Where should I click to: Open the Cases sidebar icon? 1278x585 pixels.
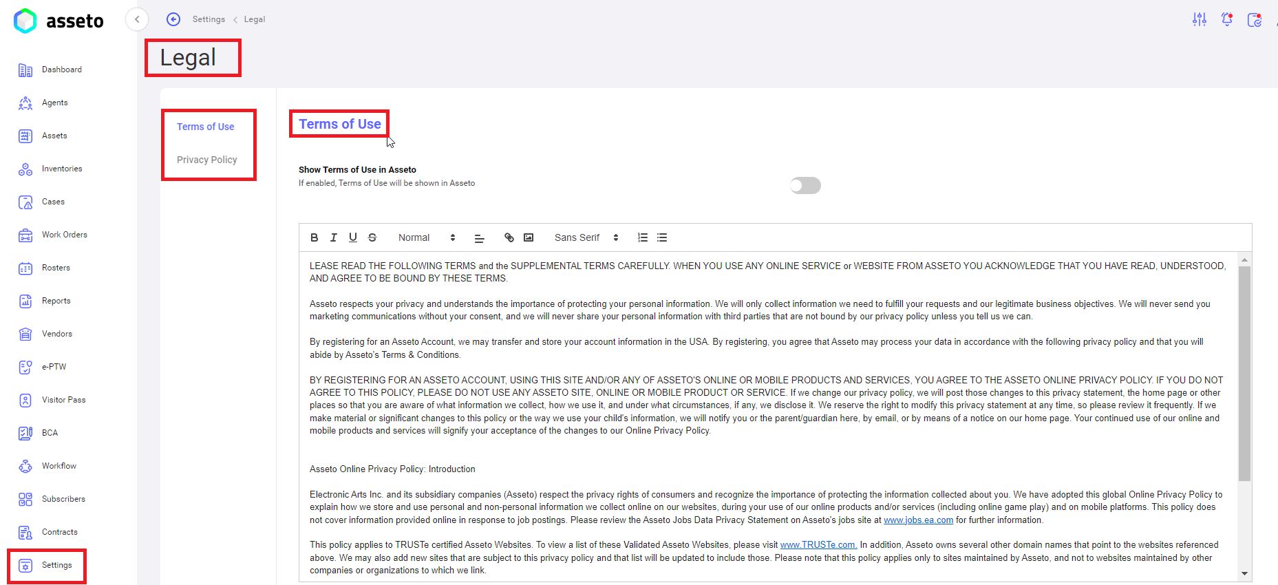[x=25, y=202]
